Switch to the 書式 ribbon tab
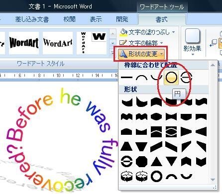Image resolution: width=222 pixels, height=194 pixels. (162, 19)
